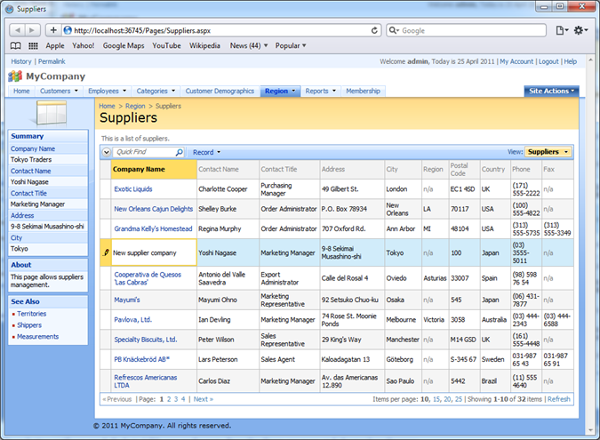
Task: Sort by the Company Name column header
Action: click(x=139, y=169)
